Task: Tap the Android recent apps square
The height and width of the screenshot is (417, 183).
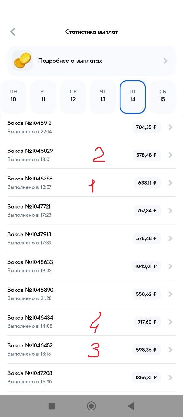Action: pyautogui.click(x=52, y=406)
